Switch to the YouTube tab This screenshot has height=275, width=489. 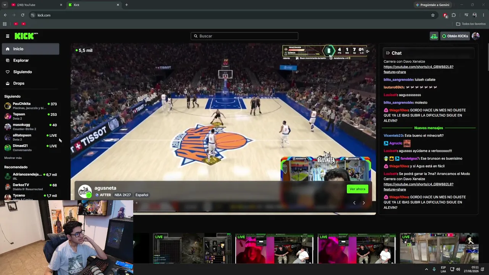37,5
